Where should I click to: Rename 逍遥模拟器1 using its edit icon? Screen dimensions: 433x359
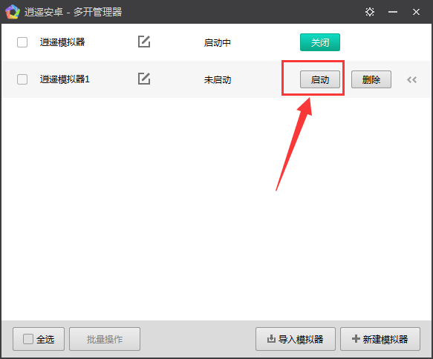144,79
